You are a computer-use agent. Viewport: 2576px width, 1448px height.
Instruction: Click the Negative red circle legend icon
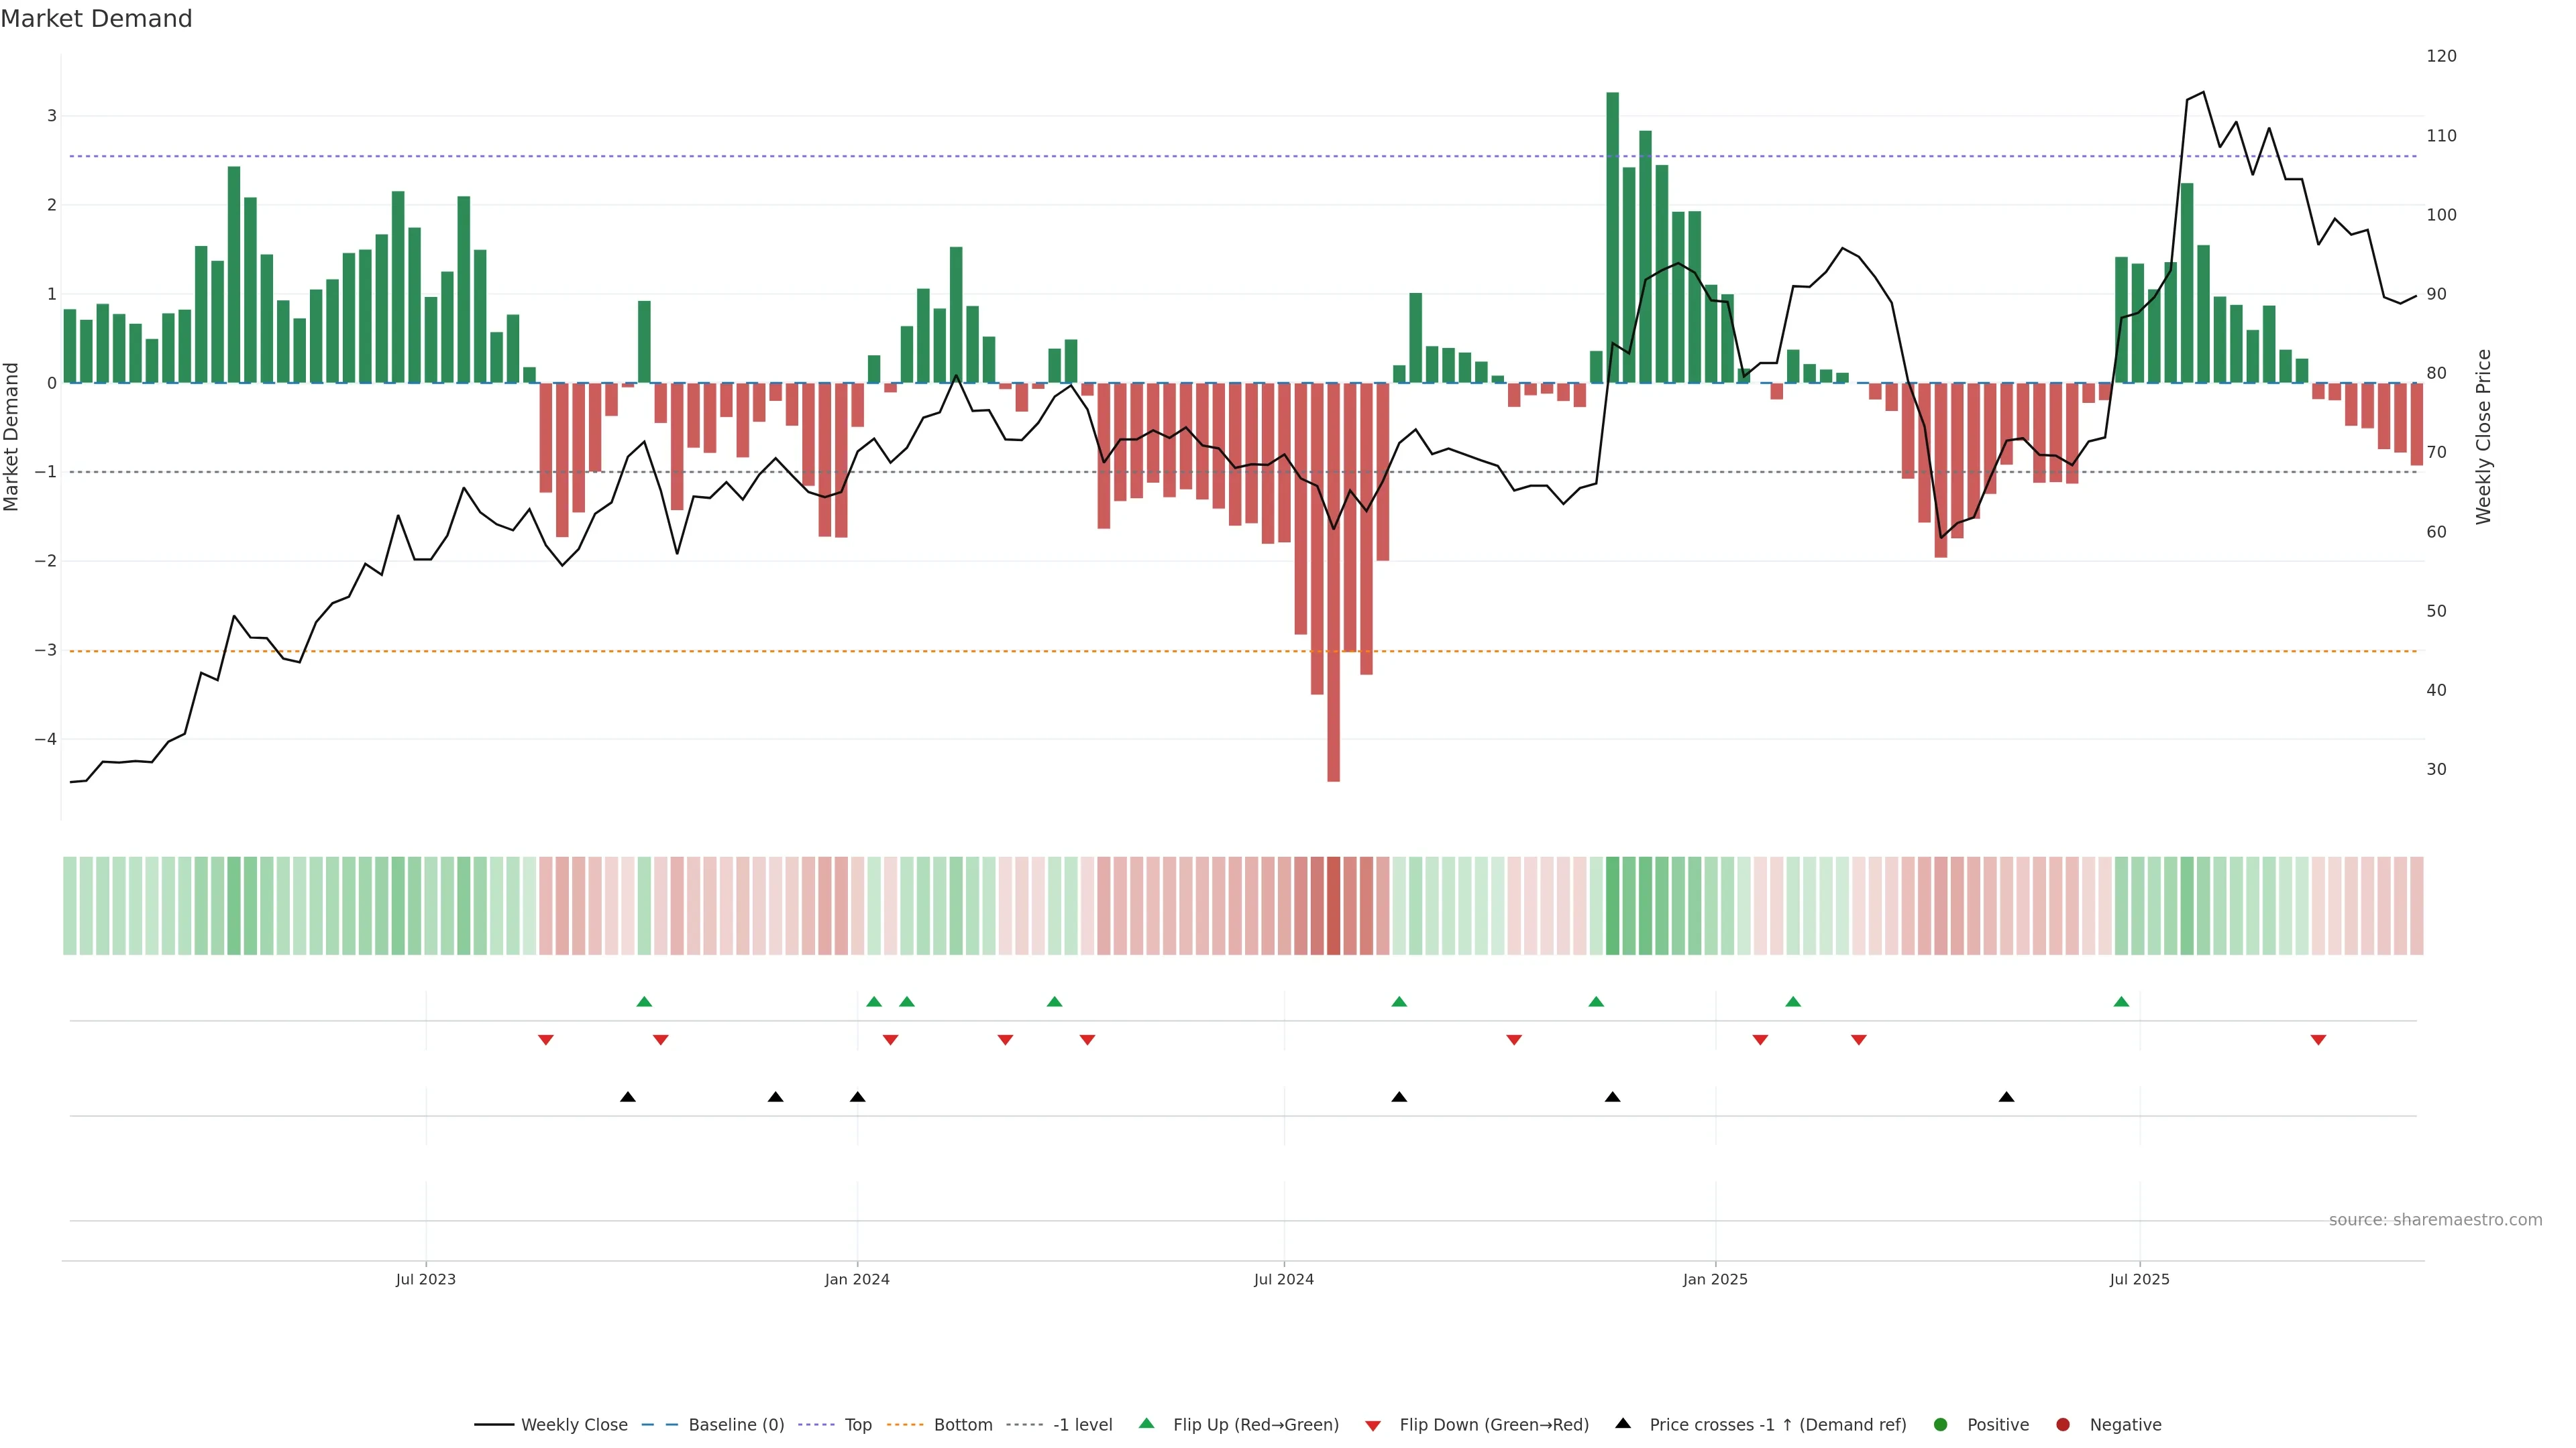2063,1425
